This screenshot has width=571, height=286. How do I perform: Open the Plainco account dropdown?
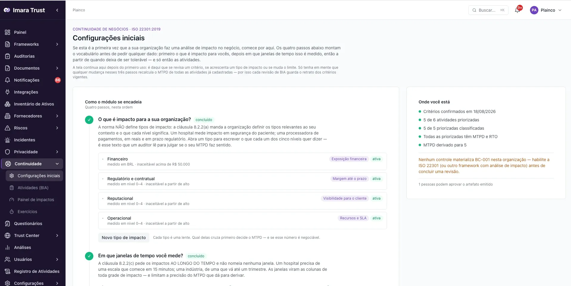pos(546,10)
